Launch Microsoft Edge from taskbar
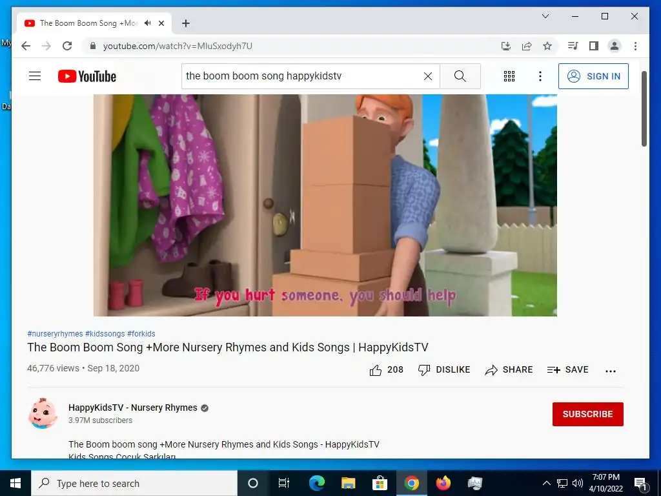661x496 pixels. click(316, 483)
